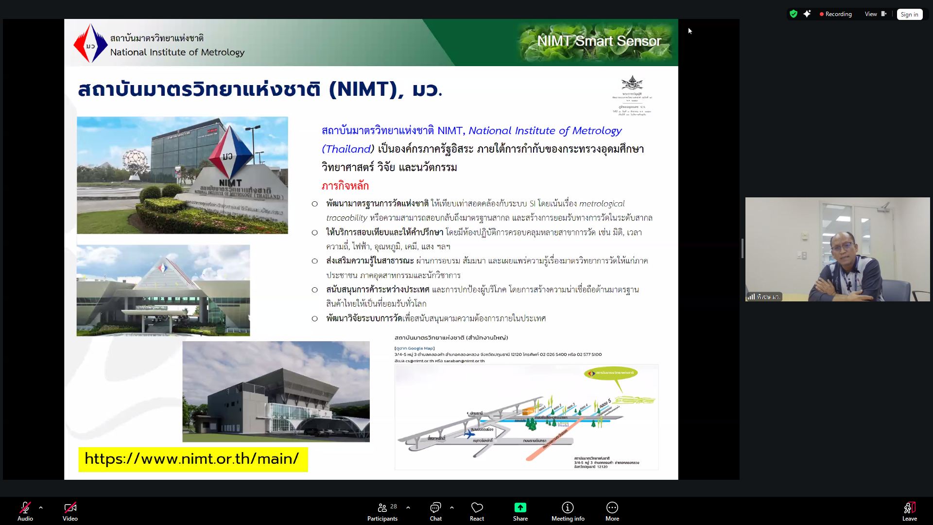
Task: Click the Recording indicator
Action: [x=835, y=14]
